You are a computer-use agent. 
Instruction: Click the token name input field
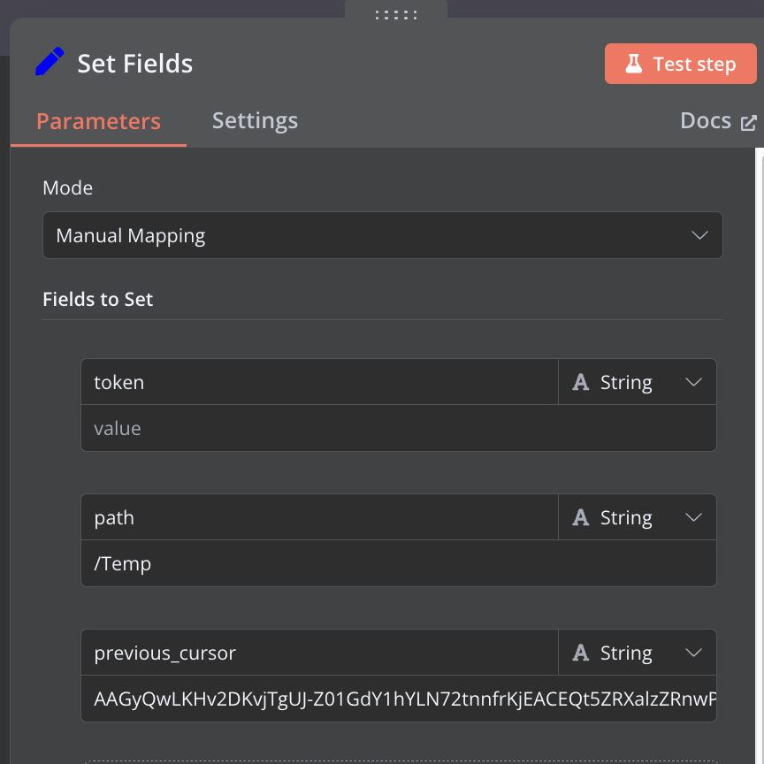(x=319, y=382)
